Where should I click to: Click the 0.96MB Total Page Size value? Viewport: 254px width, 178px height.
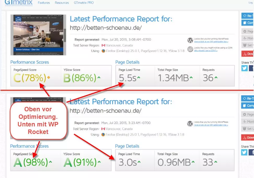point(174,162)
